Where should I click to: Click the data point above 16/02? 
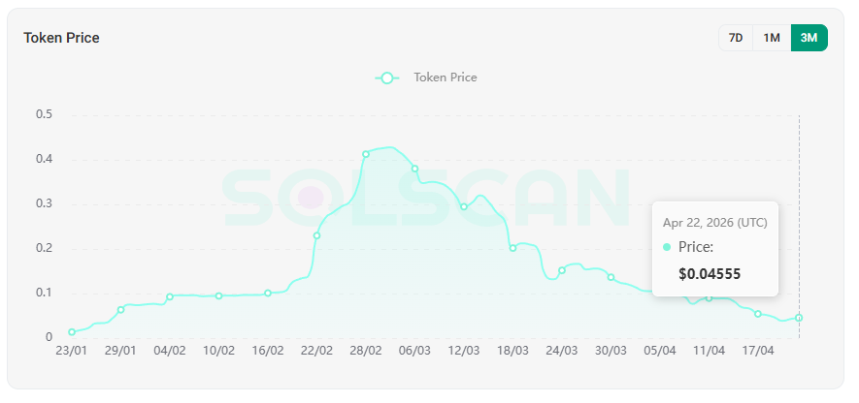pyautogui.click(x=268, y=293)
